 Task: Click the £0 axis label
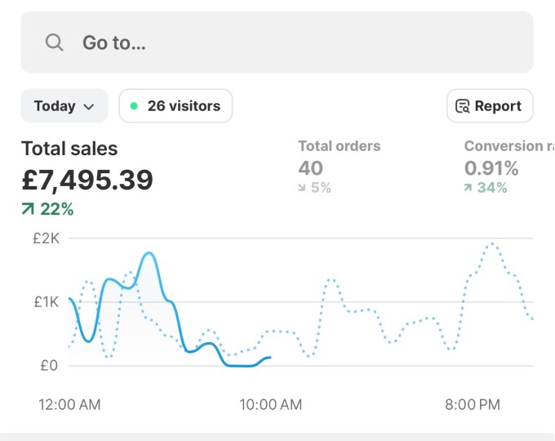[49, 365]
